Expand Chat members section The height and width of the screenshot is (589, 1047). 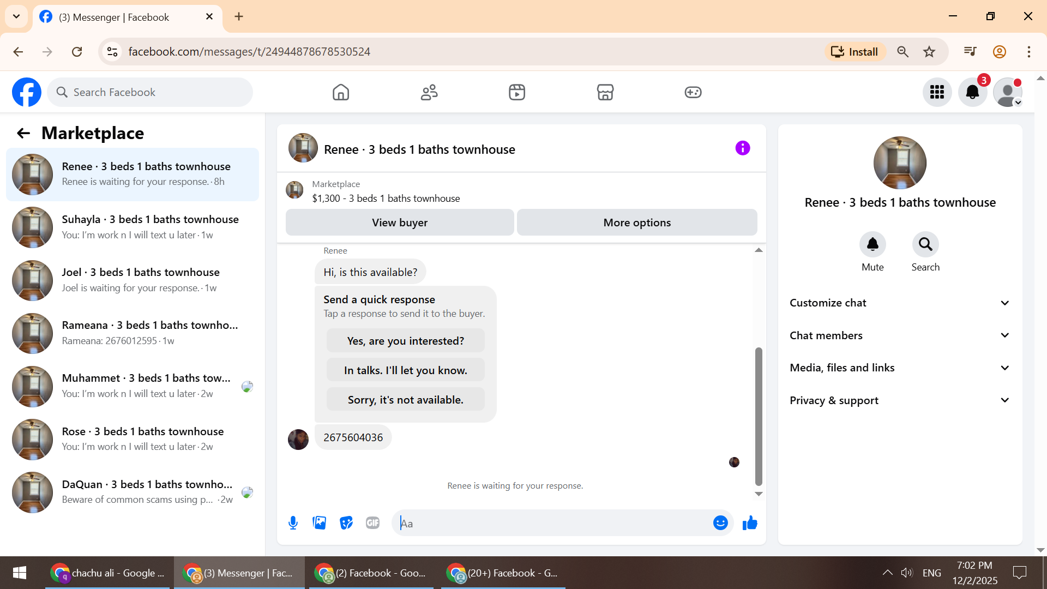coord(900,335)
